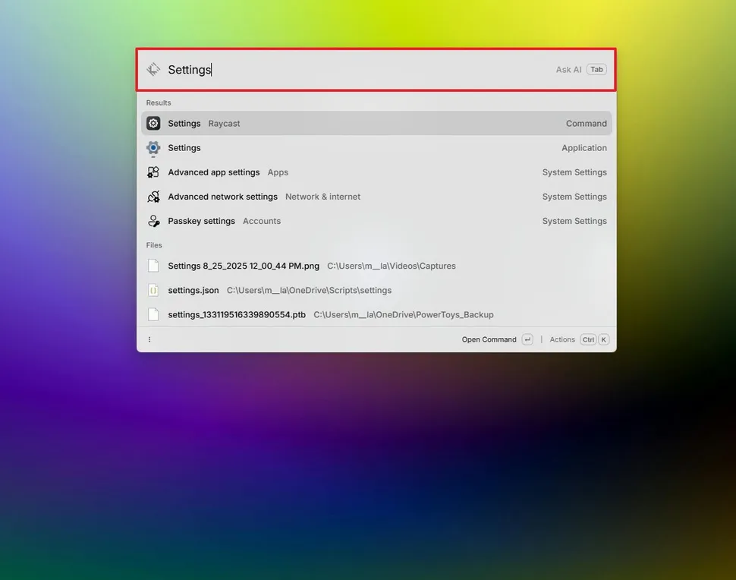Click the Tab key badge next to Ask AI
The image size is (736, 580).
pos(596,69)
